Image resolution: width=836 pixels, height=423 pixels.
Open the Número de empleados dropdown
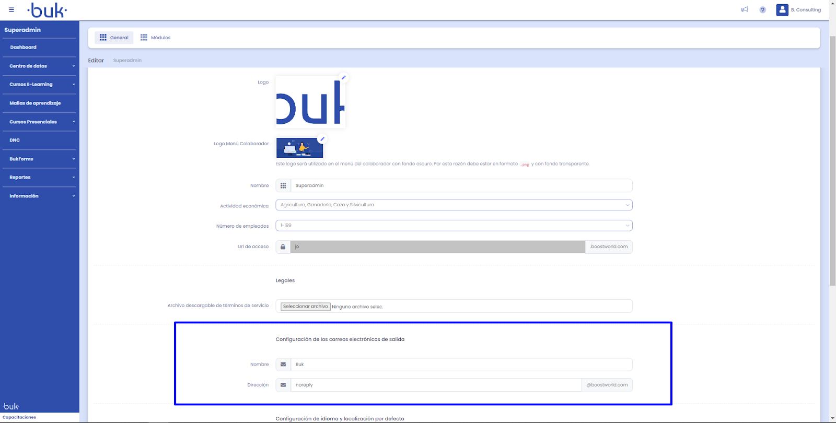454,226
